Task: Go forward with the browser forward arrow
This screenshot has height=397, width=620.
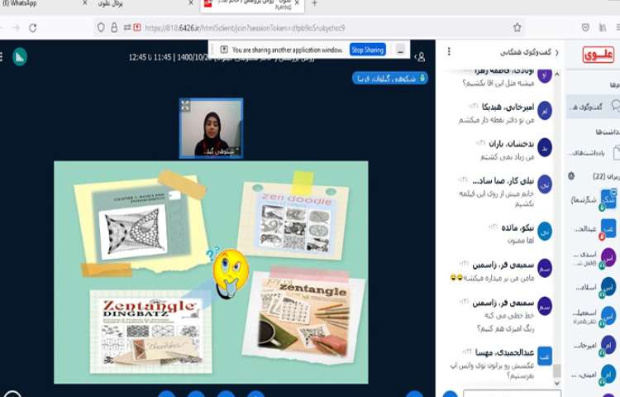Action: pos(16,27)
